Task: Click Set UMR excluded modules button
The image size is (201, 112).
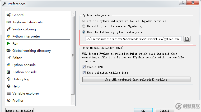Action: pos(136,80)
